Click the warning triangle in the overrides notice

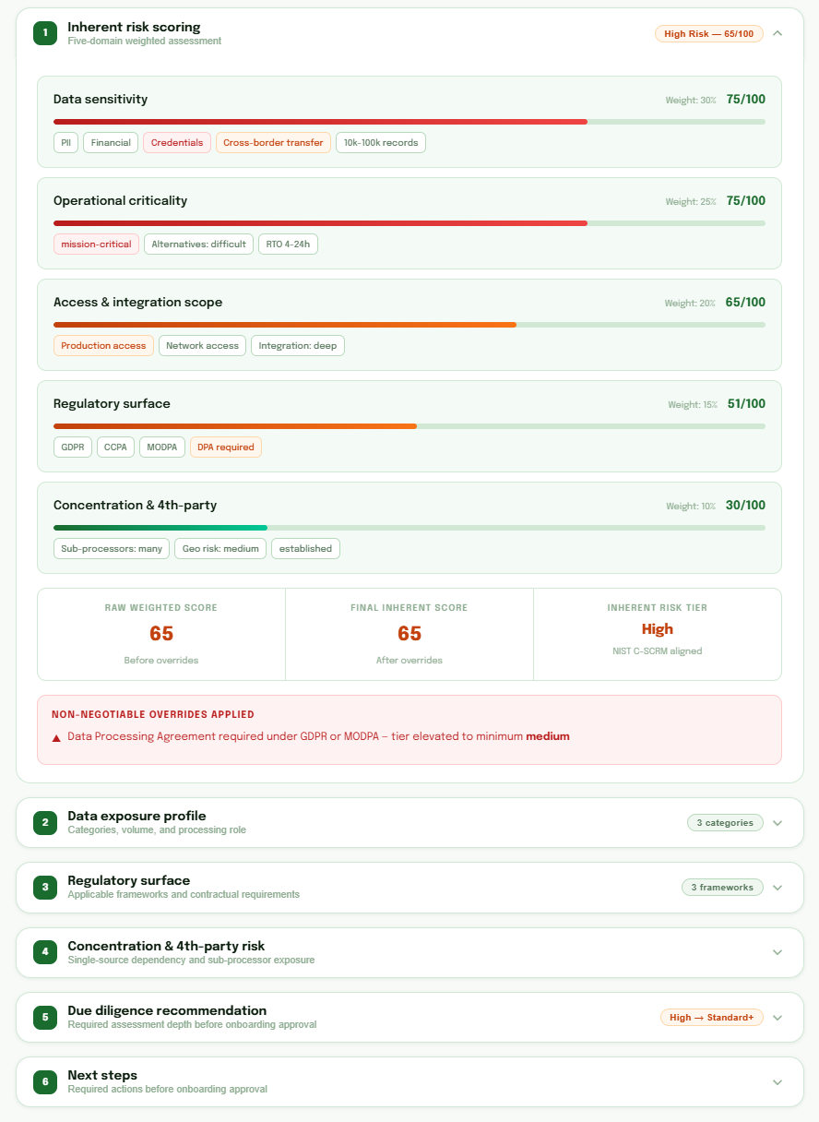53,735
